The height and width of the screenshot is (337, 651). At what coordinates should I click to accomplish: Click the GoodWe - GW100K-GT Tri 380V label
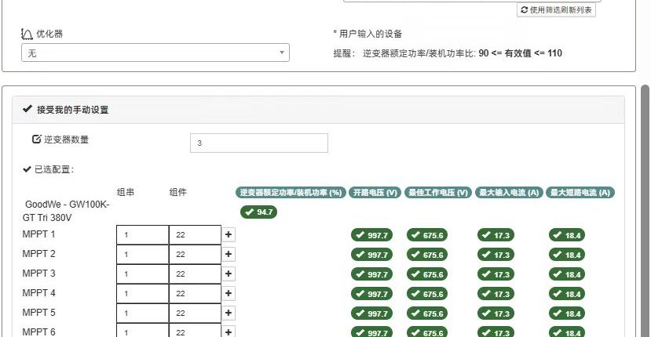coord(66,211)
